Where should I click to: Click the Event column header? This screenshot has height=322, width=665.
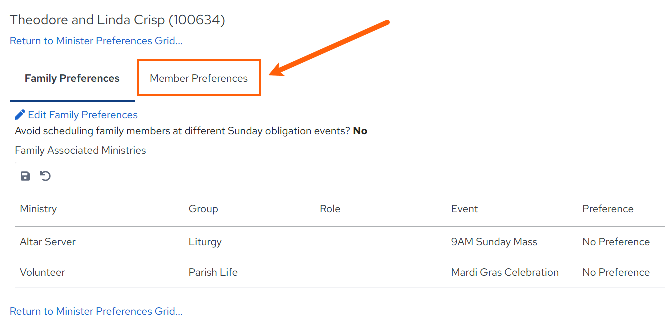coord(464,209)
